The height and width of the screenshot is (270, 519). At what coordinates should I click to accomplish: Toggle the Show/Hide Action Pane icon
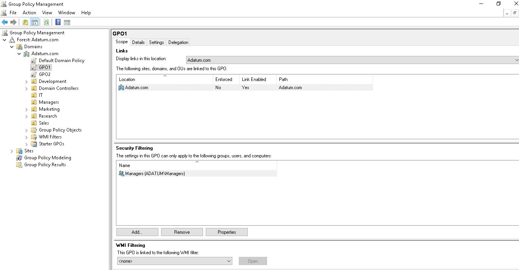tap(67, 22)
